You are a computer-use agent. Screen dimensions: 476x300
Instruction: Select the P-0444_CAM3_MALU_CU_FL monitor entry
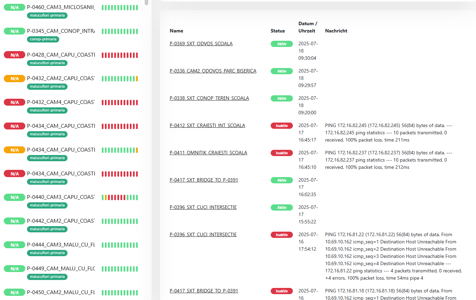[61, 245]
